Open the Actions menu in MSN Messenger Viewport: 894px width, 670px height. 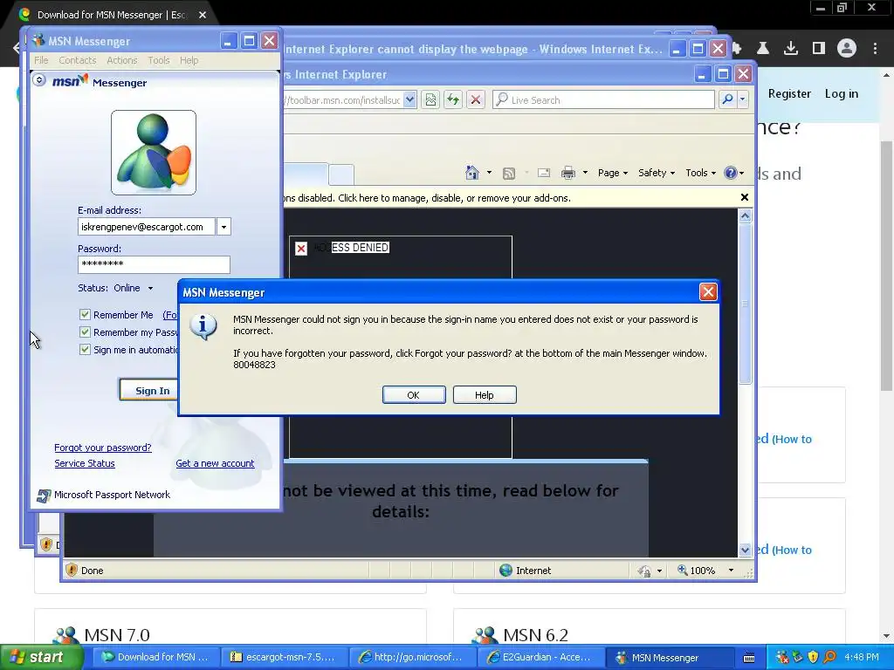(122, 60)
